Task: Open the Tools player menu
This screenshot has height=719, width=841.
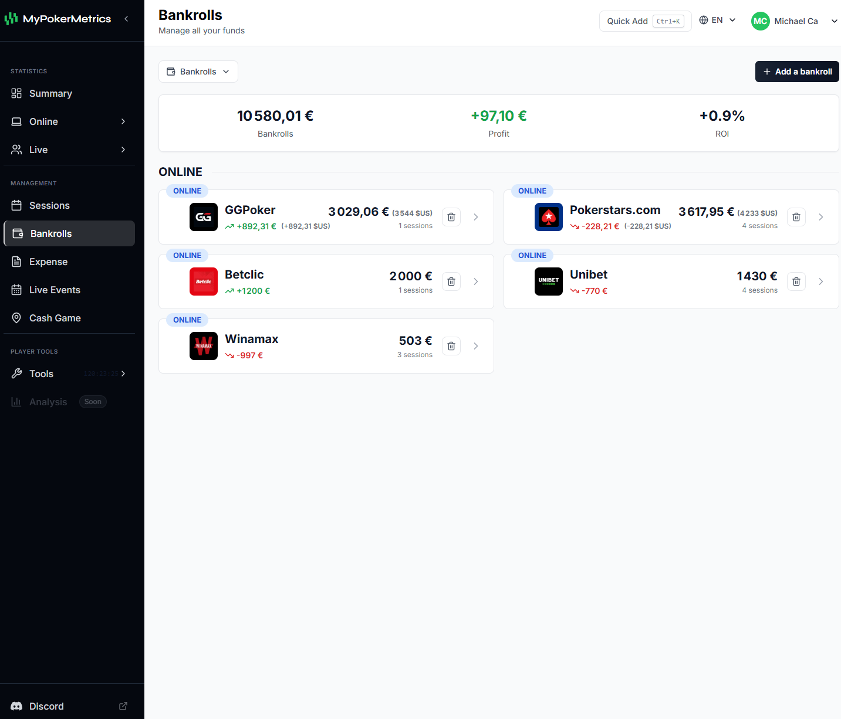Action: pos(41,374)
